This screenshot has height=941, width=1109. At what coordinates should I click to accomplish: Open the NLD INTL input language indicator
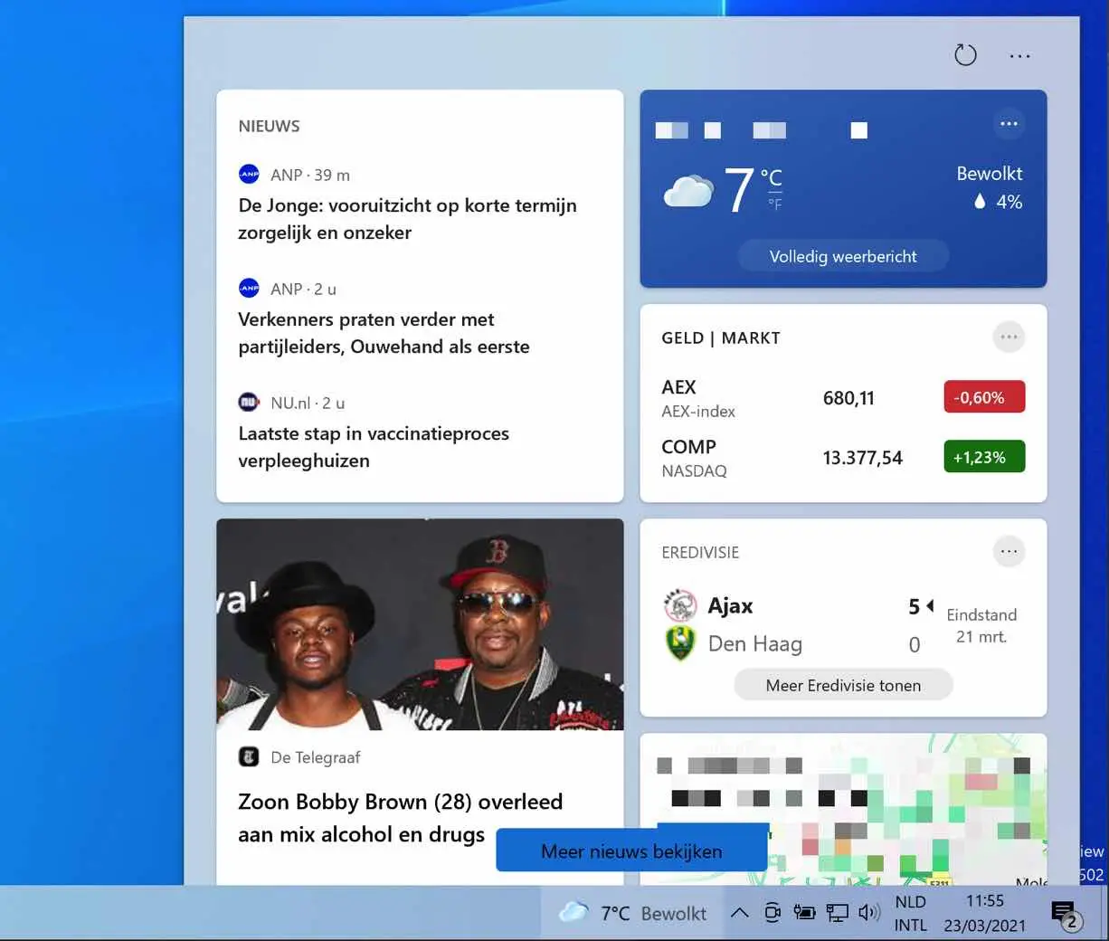pyautogui.click(x=911, y=913)
